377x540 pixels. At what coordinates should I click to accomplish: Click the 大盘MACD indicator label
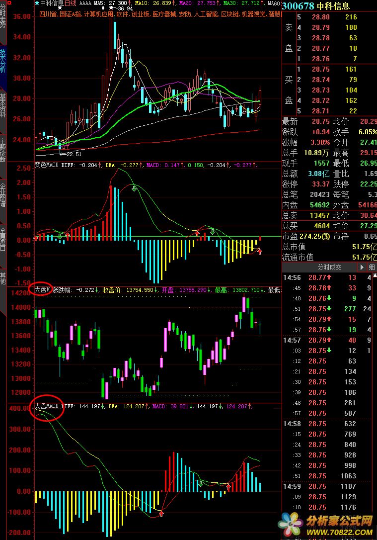[47, 406]
